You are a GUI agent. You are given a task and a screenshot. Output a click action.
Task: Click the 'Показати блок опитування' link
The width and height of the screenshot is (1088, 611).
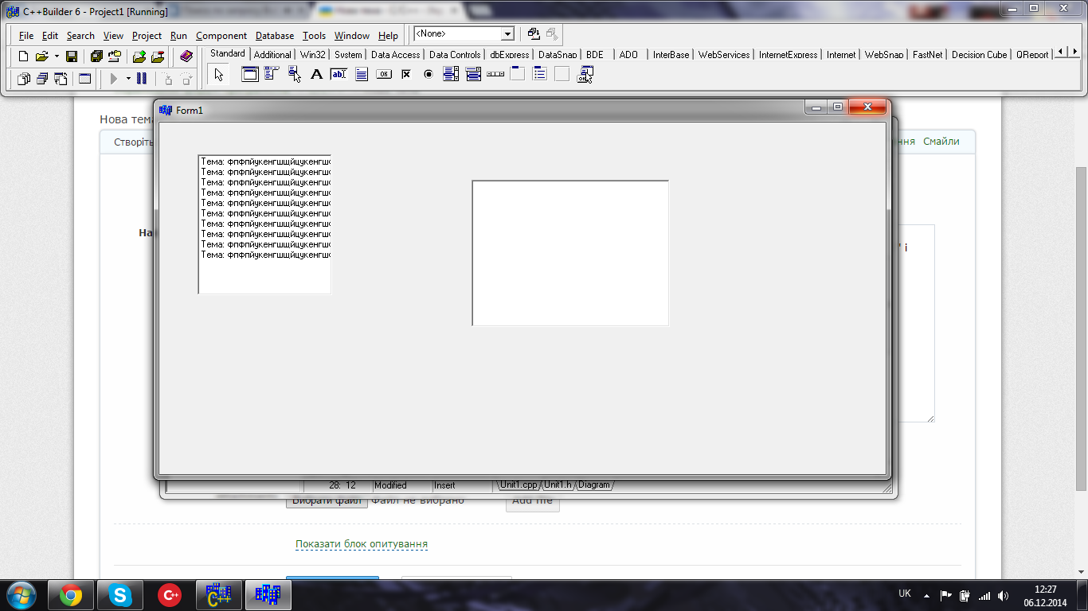click(x=361, y=544)
